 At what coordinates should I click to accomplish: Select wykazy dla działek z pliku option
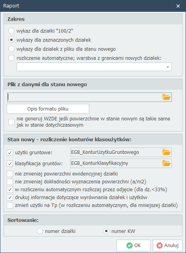tap(11, 49)
